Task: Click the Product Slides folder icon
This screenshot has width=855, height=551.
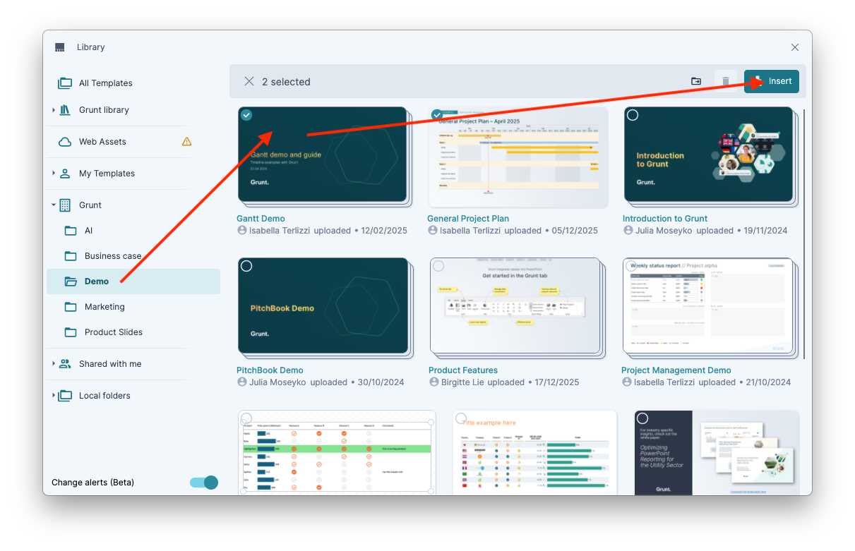Action: click(x=71, y=332)
